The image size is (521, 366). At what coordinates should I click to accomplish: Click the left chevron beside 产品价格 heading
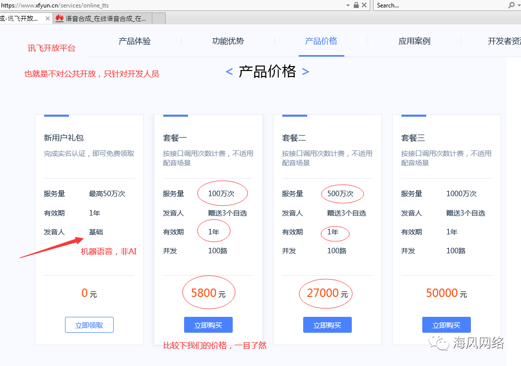point(229,72)
